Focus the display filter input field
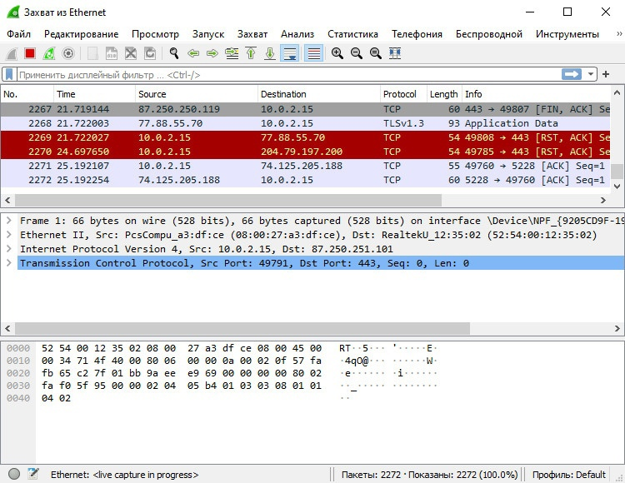 pos(289,74)
